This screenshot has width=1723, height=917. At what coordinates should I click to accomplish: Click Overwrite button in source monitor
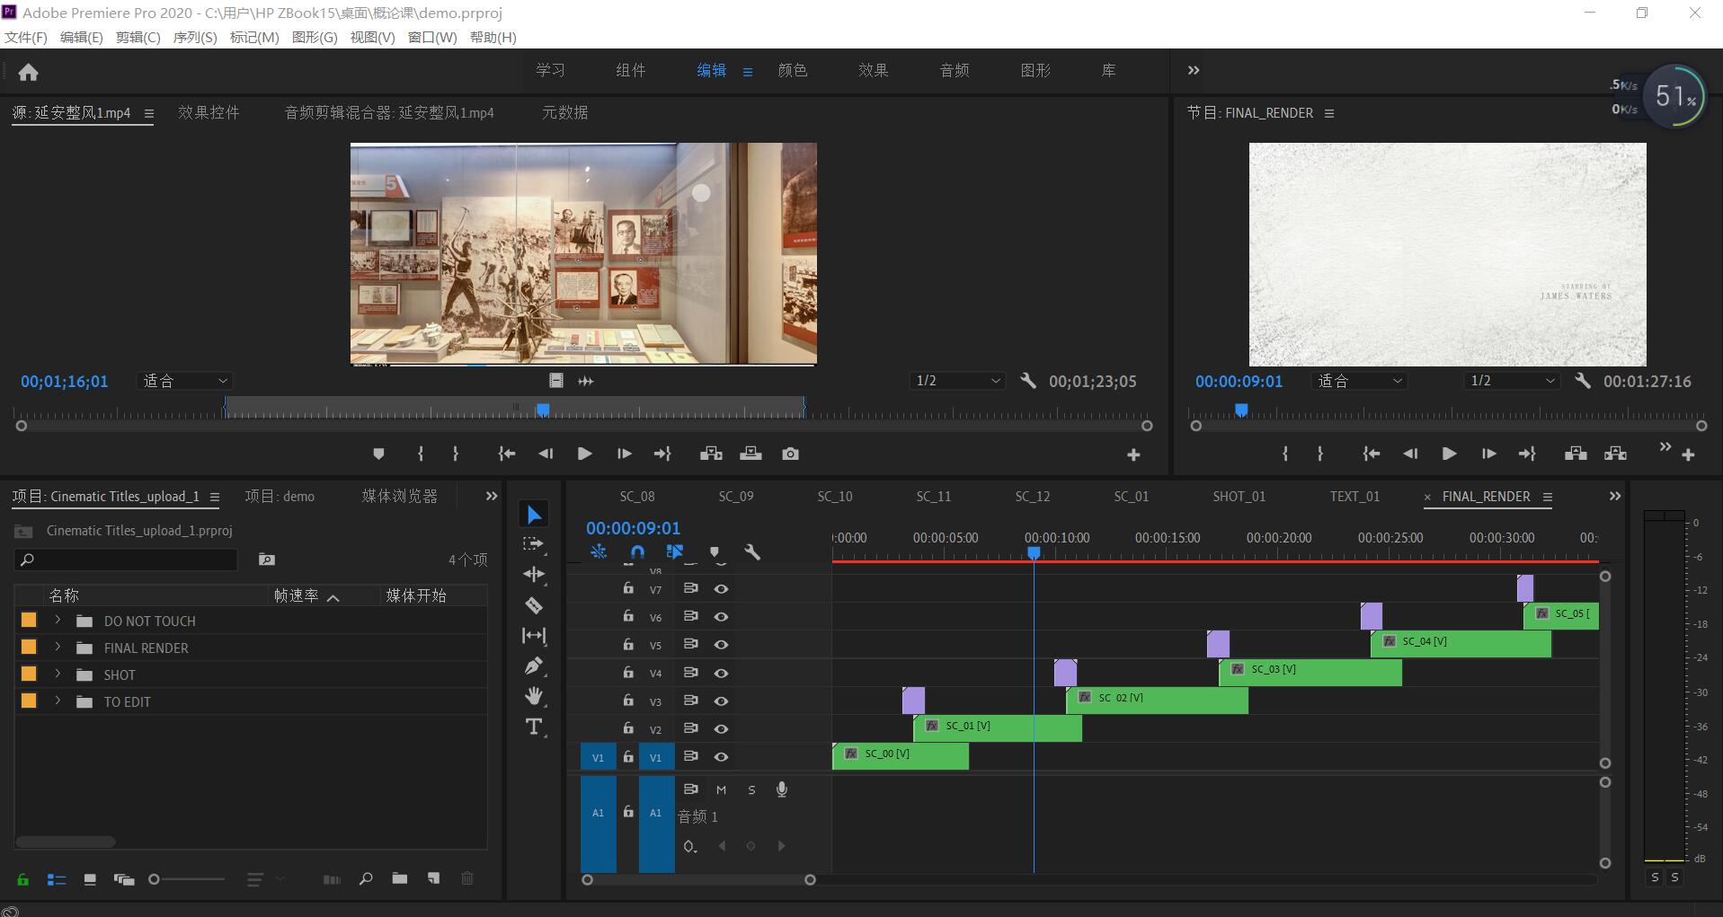[x=750, y=454]
